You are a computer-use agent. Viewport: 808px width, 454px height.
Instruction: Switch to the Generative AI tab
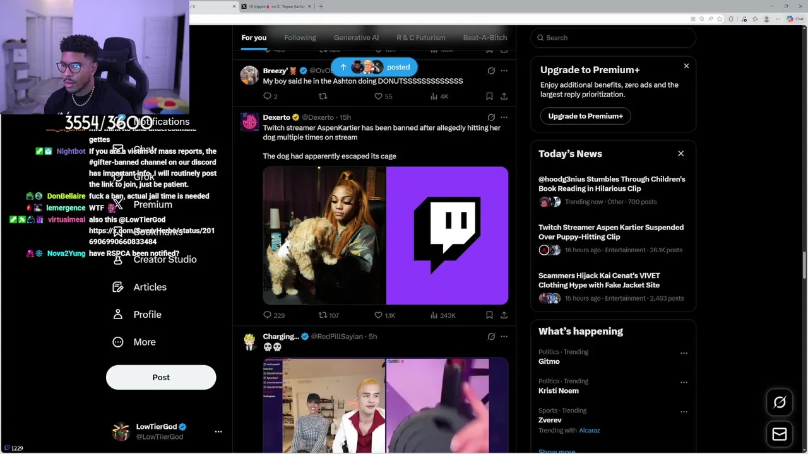pyautogui.click(x=356, y=38)
